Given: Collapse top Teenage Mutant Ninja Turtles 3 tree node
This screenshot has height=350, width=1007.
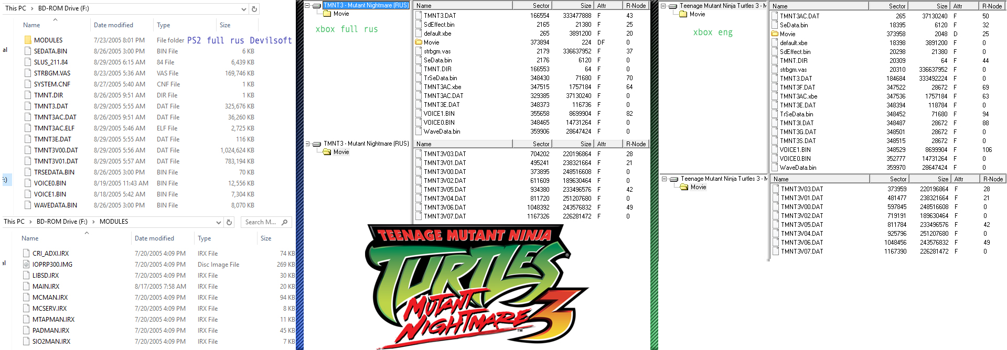Looking at the screenshot, I should pyautogui.click(x=663, y=6).
